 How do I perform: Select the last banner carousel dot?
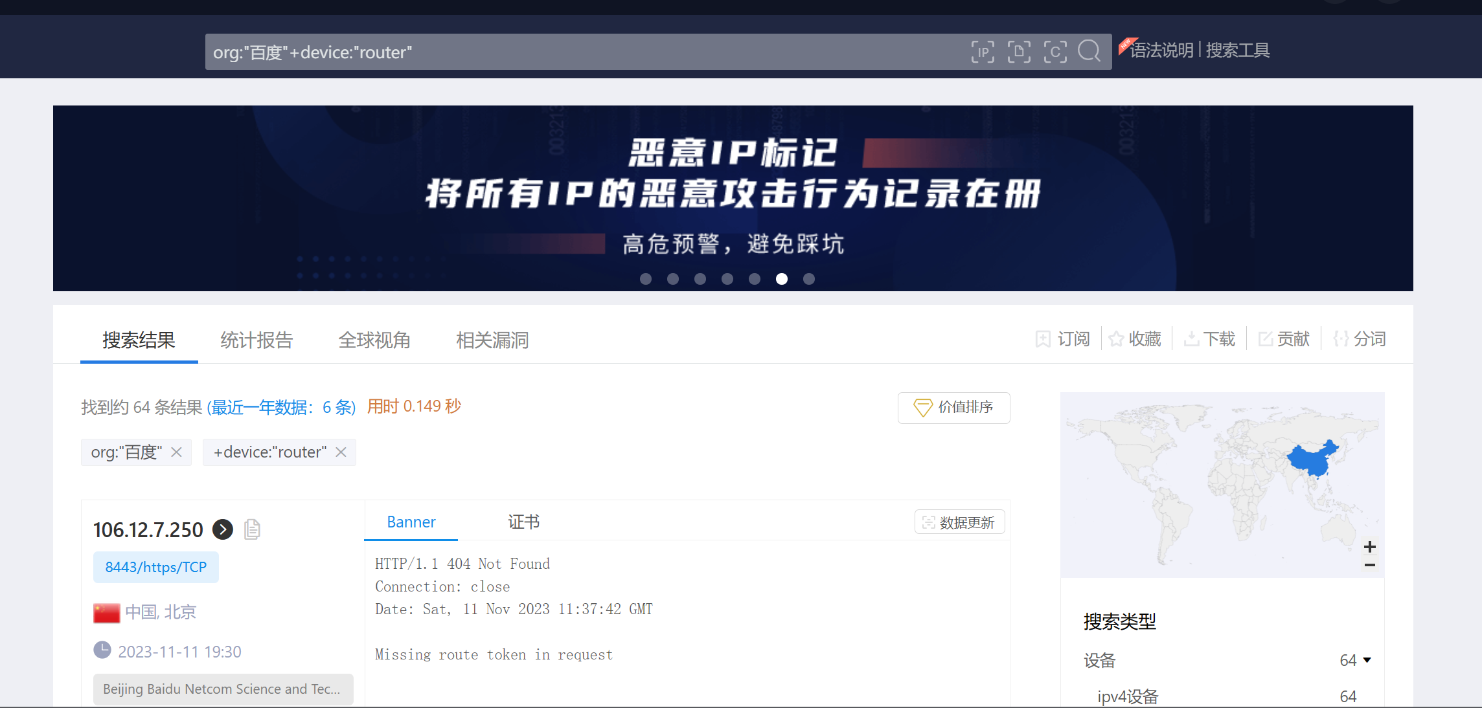click(x=809, y=279)
